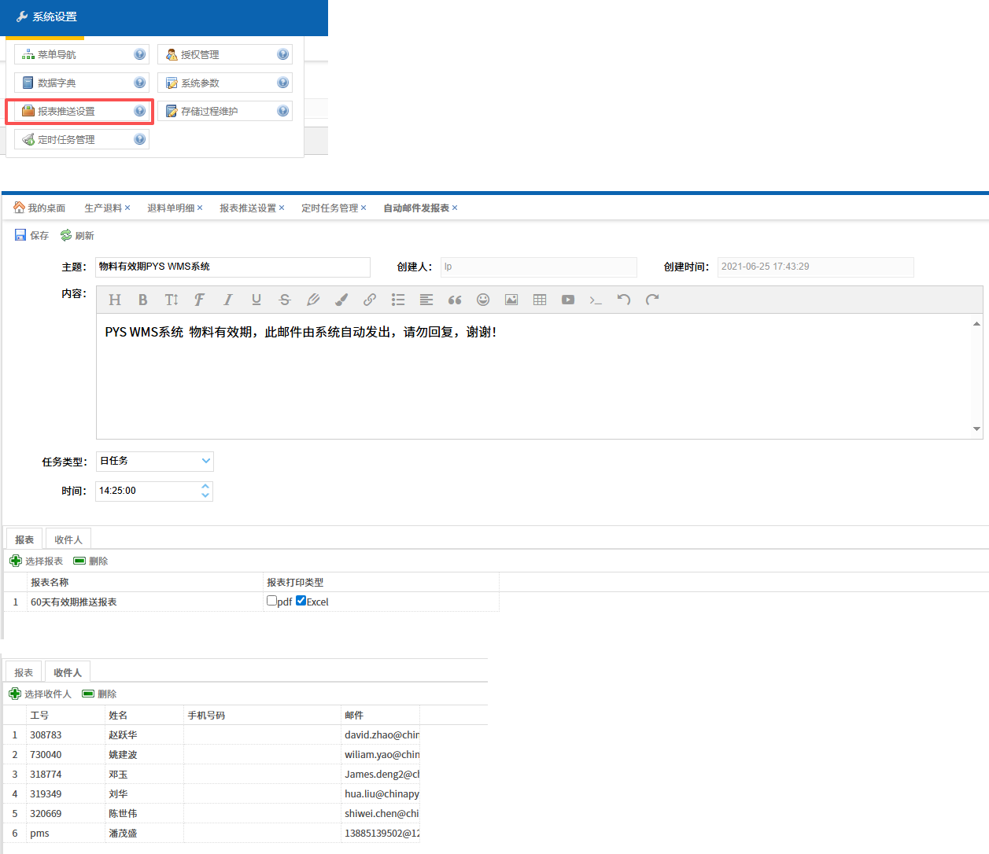Increase the 时间 value with up arrow

coord(205,486)
